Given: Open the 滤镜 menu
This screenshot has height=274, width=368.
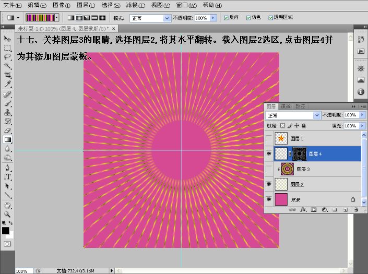Looking at the screenshot, I should click(135, 5).
